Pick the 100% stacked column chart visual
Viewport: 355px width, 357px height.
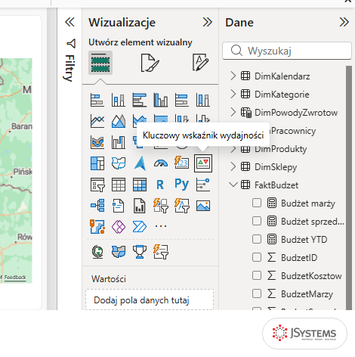point(203,100)
